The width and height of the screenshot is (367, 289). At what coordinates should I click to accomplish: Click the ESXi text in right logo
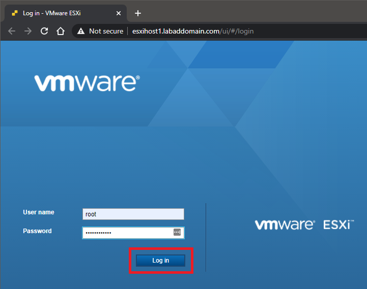[337, 224]
